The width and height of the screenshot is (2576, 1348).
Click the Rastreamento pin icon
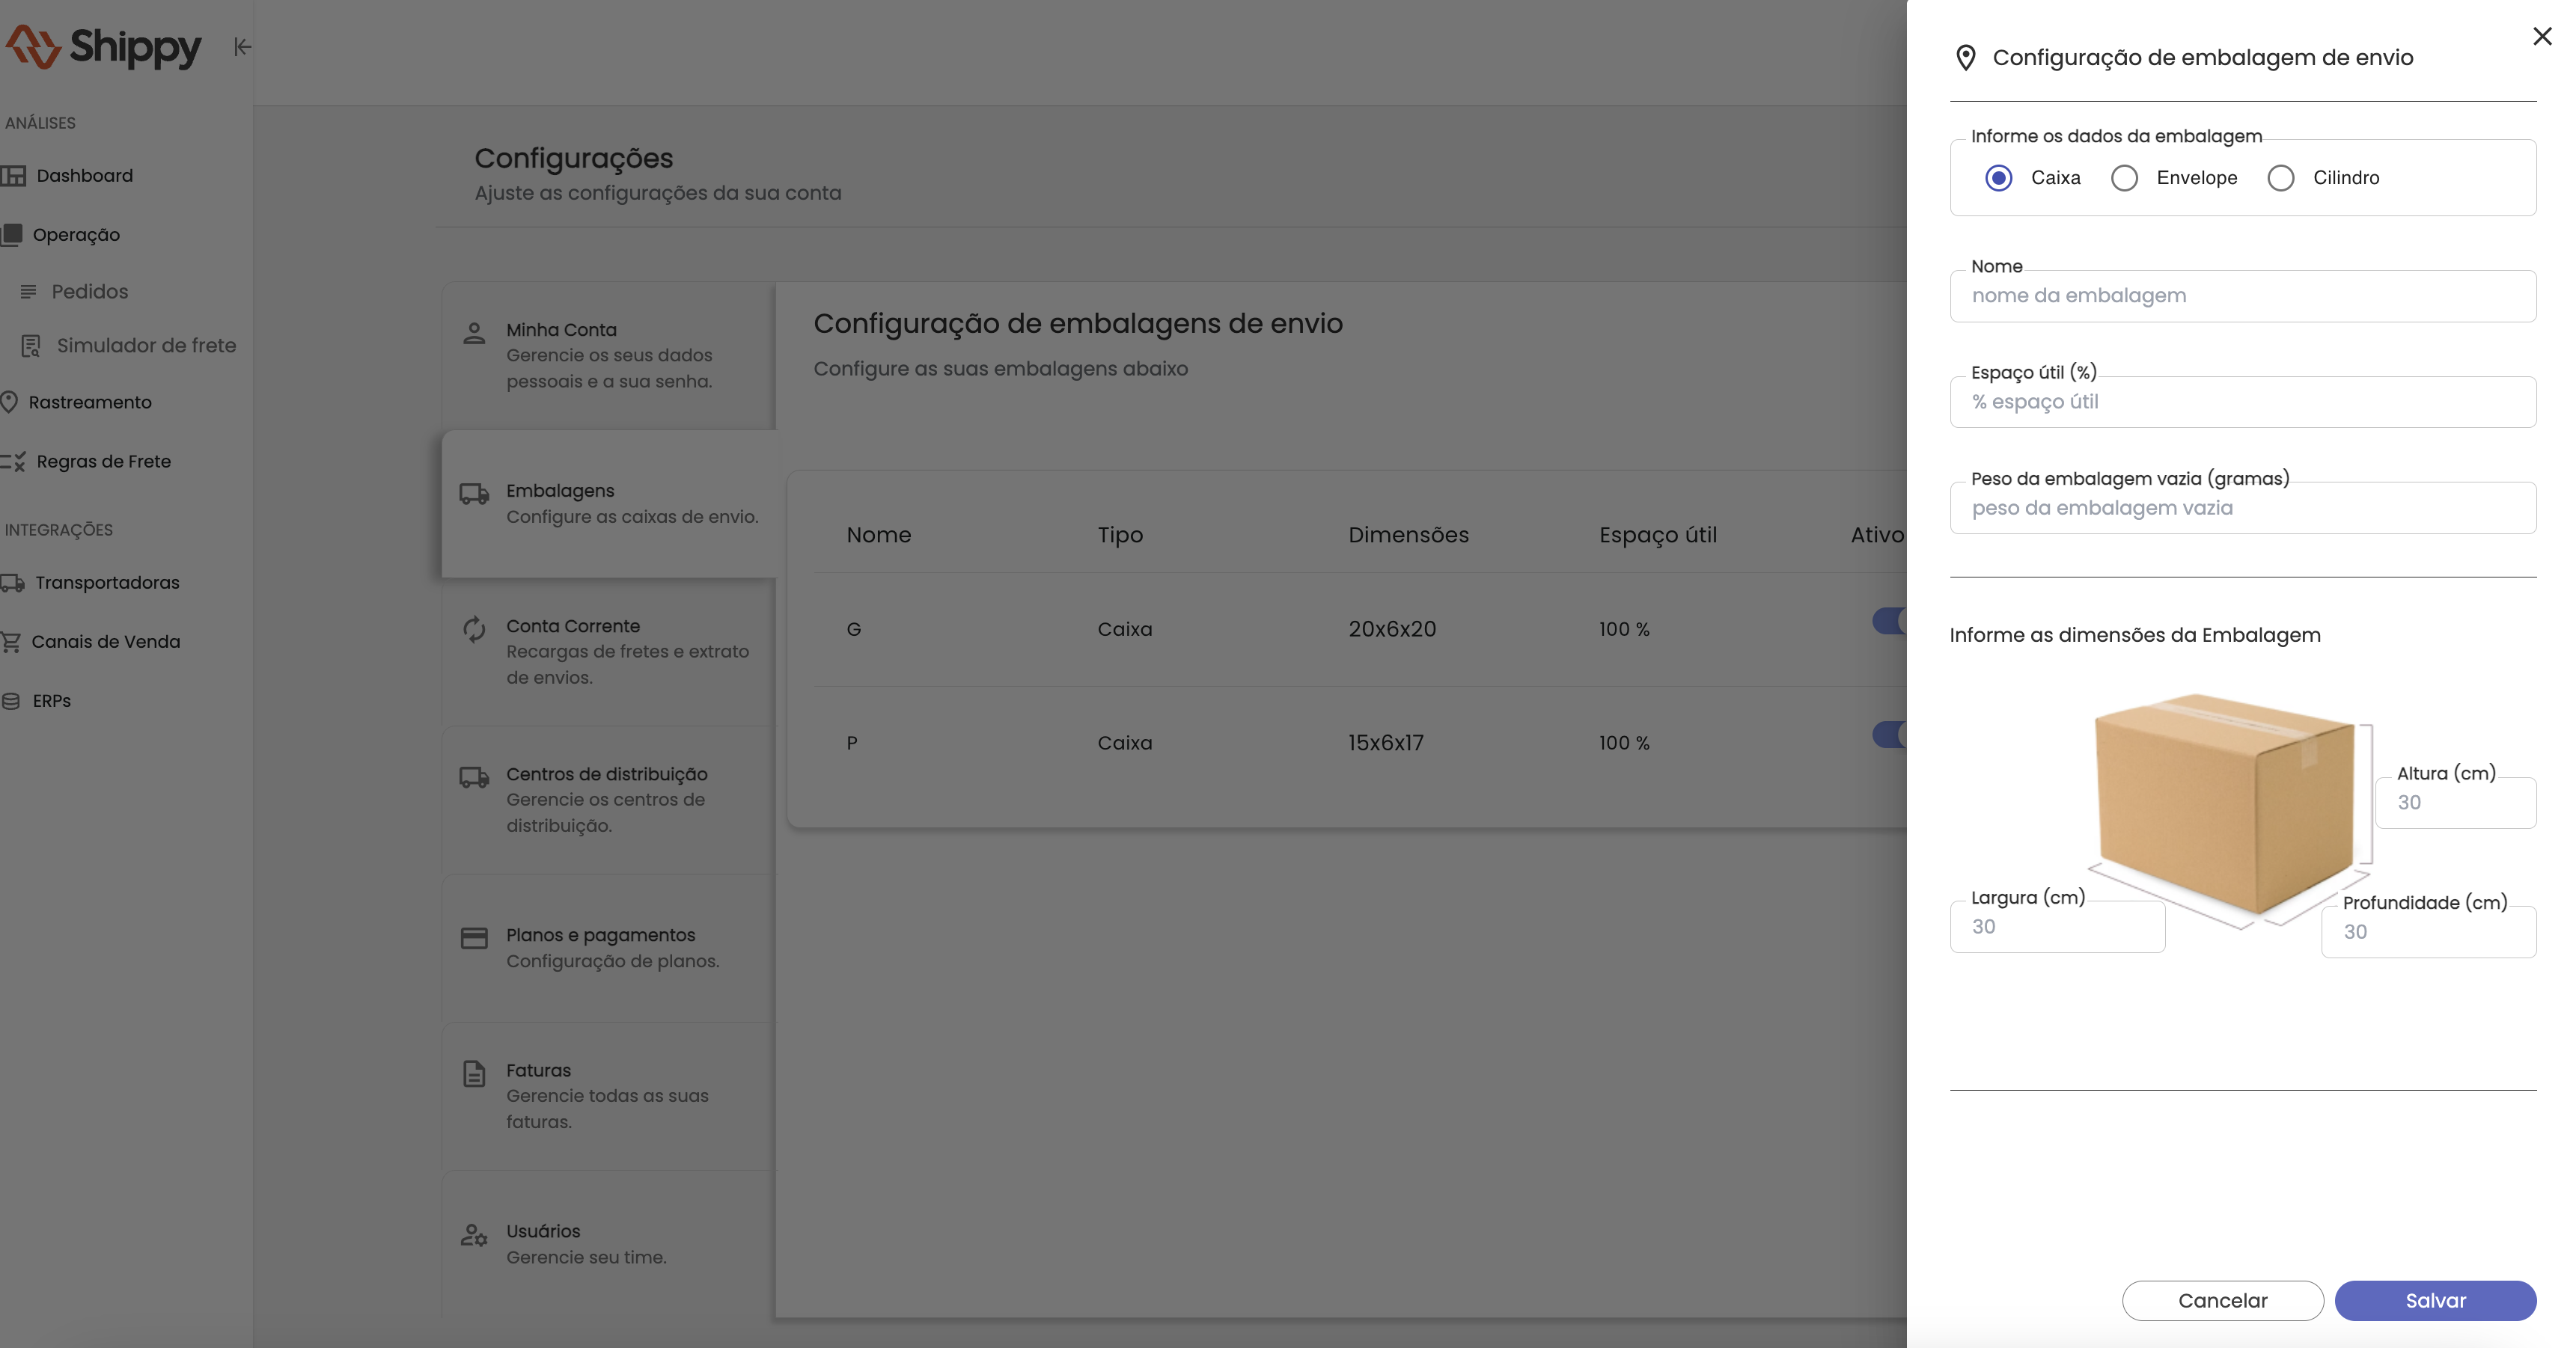click(x=10, y=402)
